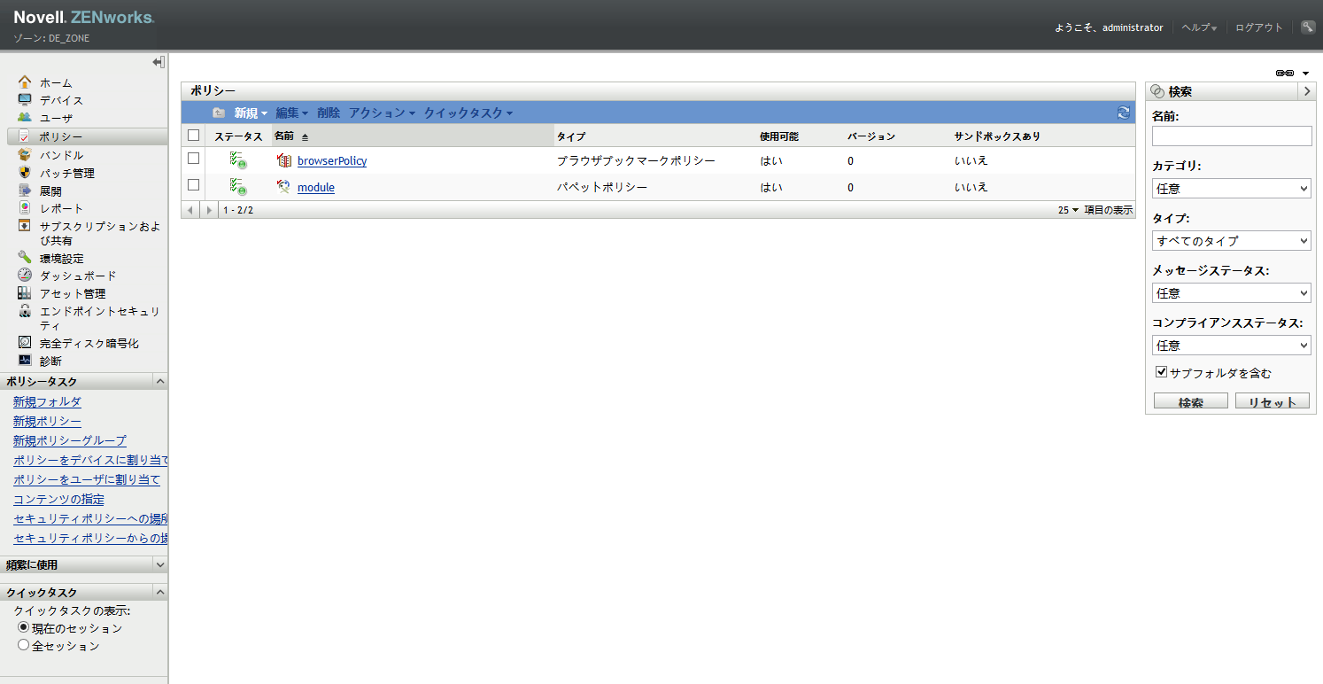
Task: Click the Dashboard (ダッシュボード) gauge icon
Action: pyautogui.click(x=25, y=276)
